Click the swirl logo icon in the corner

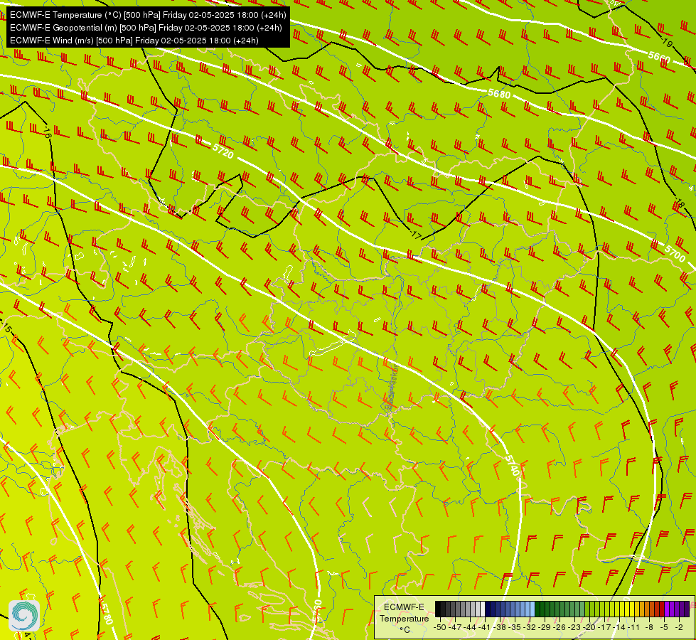coord(24,616)
